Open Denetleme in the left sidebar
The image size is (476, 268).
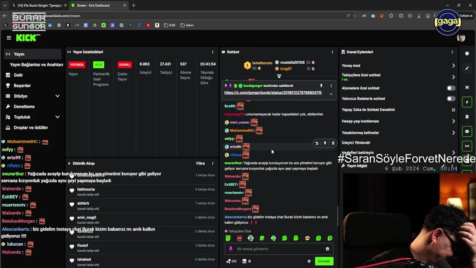point(33,106)
